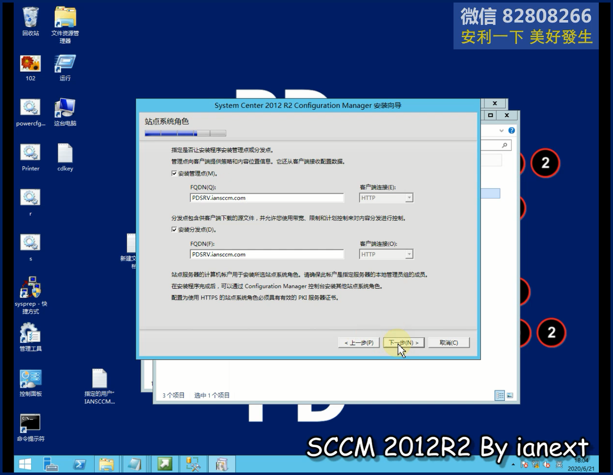Screen dimensions: 613x475
Task: Click the green arrow taskbar icon
Action: tap(165, 464)
